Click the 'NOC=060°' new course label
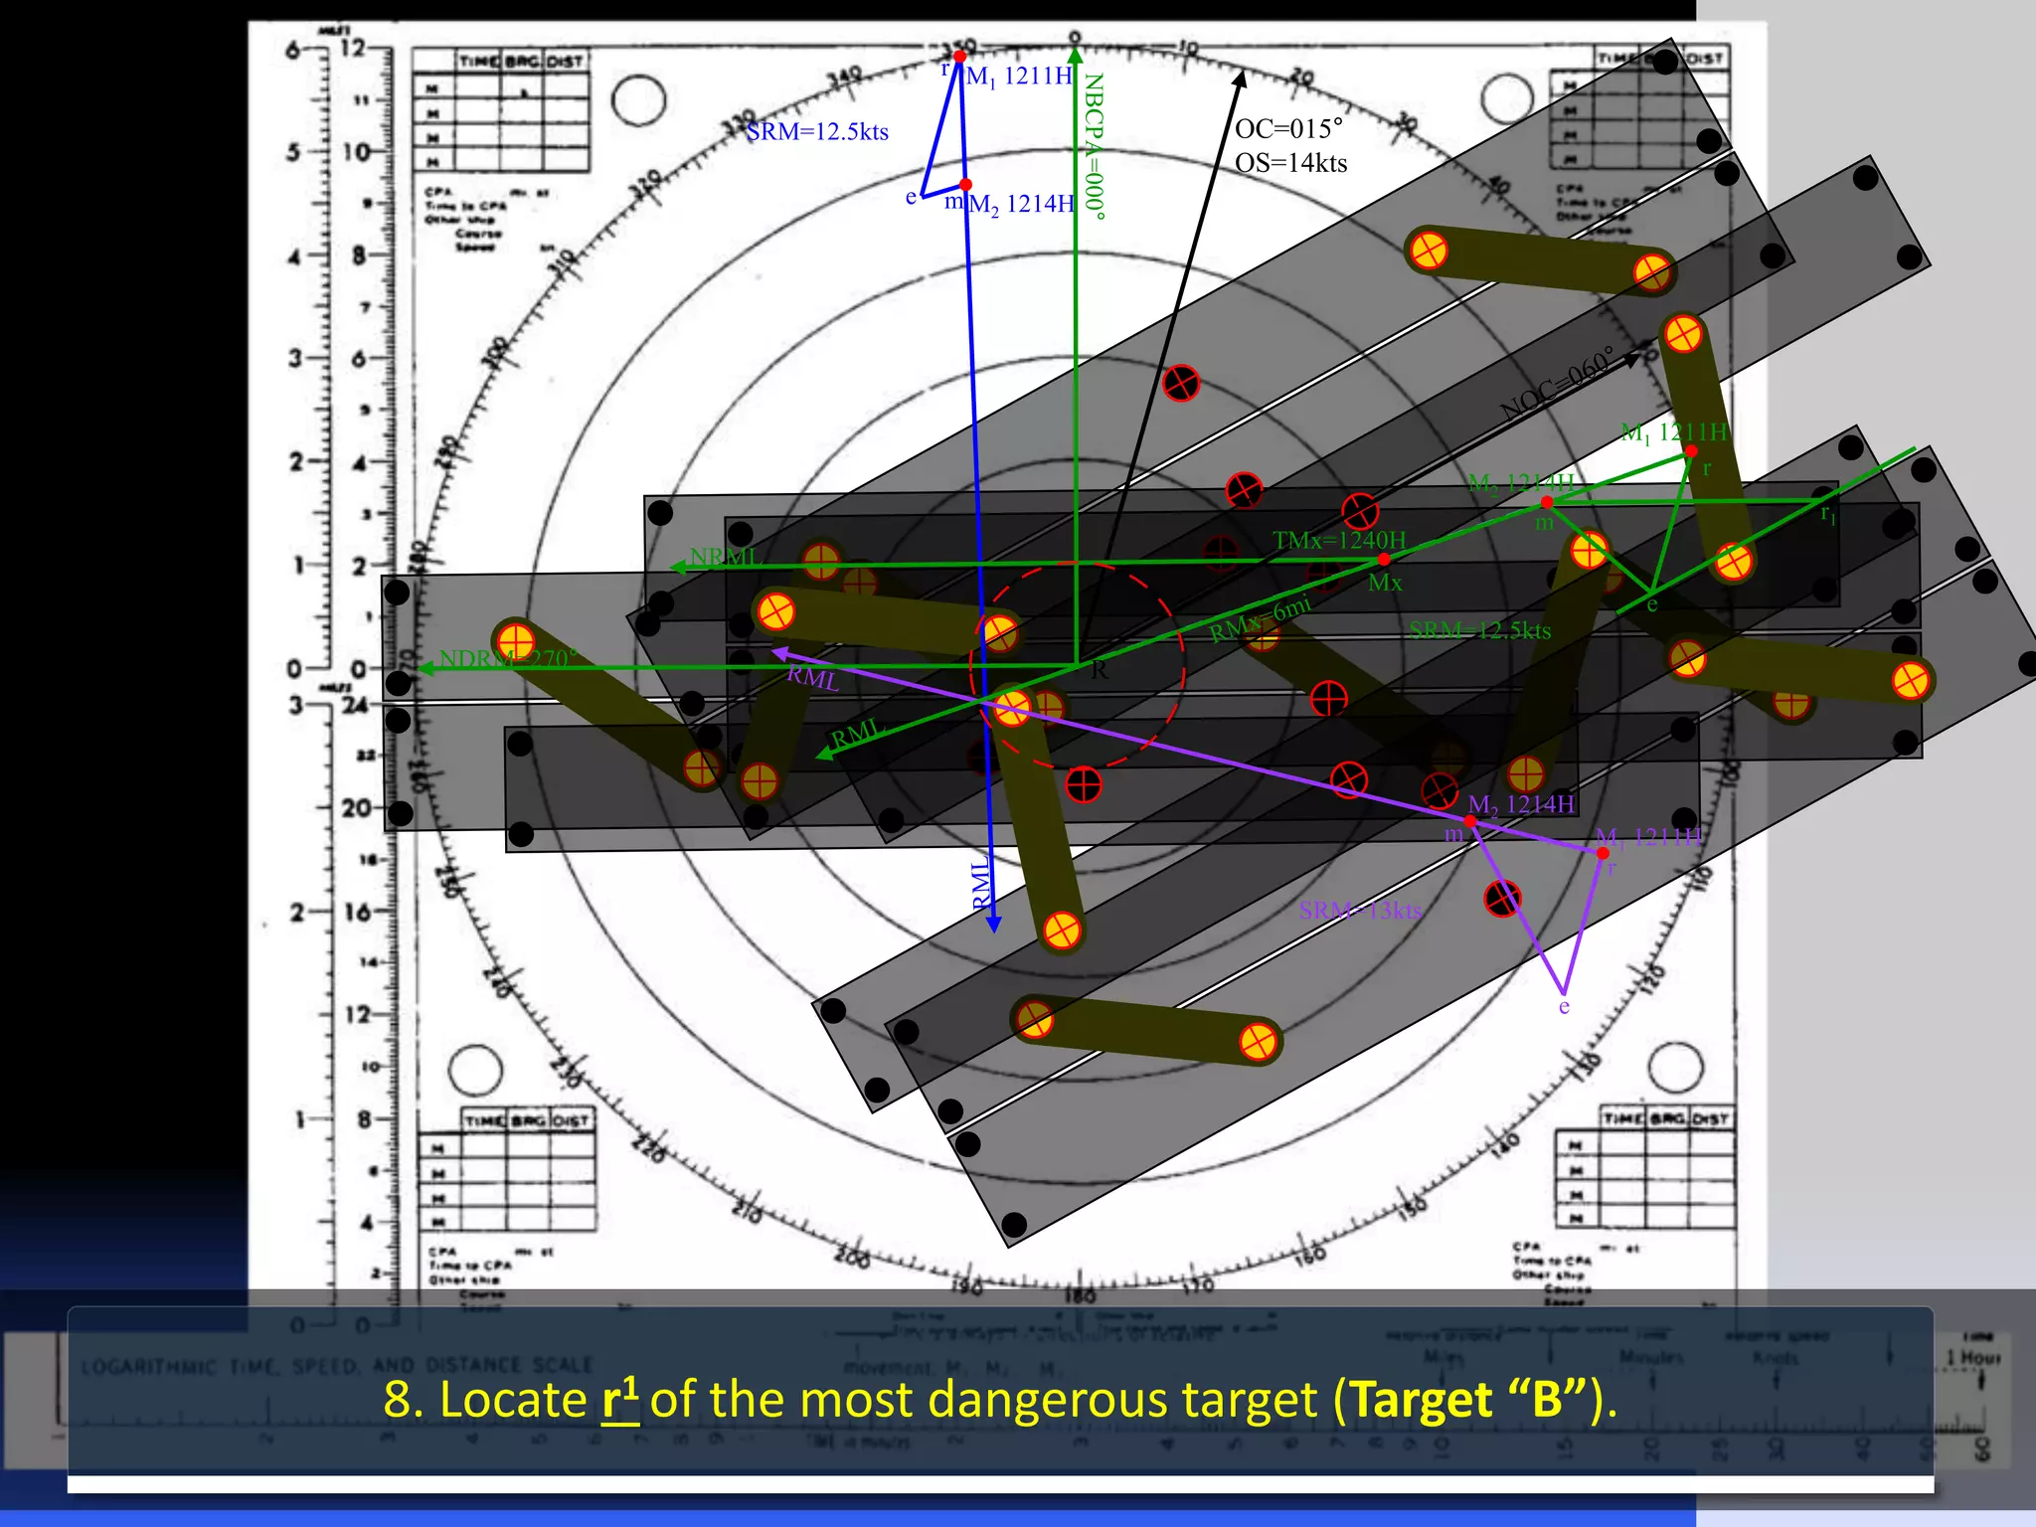This screenshot has height=1527, width=2036. [1557, 384]
